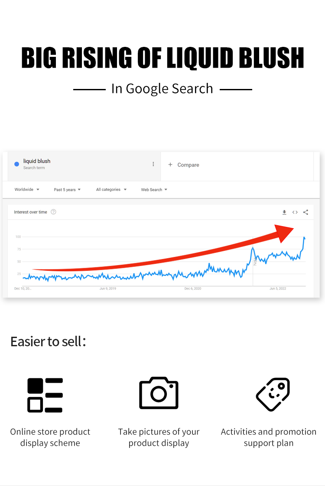Image resolution: width=325 pixels, height=486 pixels.
Task: Click the liquid blush search term field
Action: pos(37,161)
